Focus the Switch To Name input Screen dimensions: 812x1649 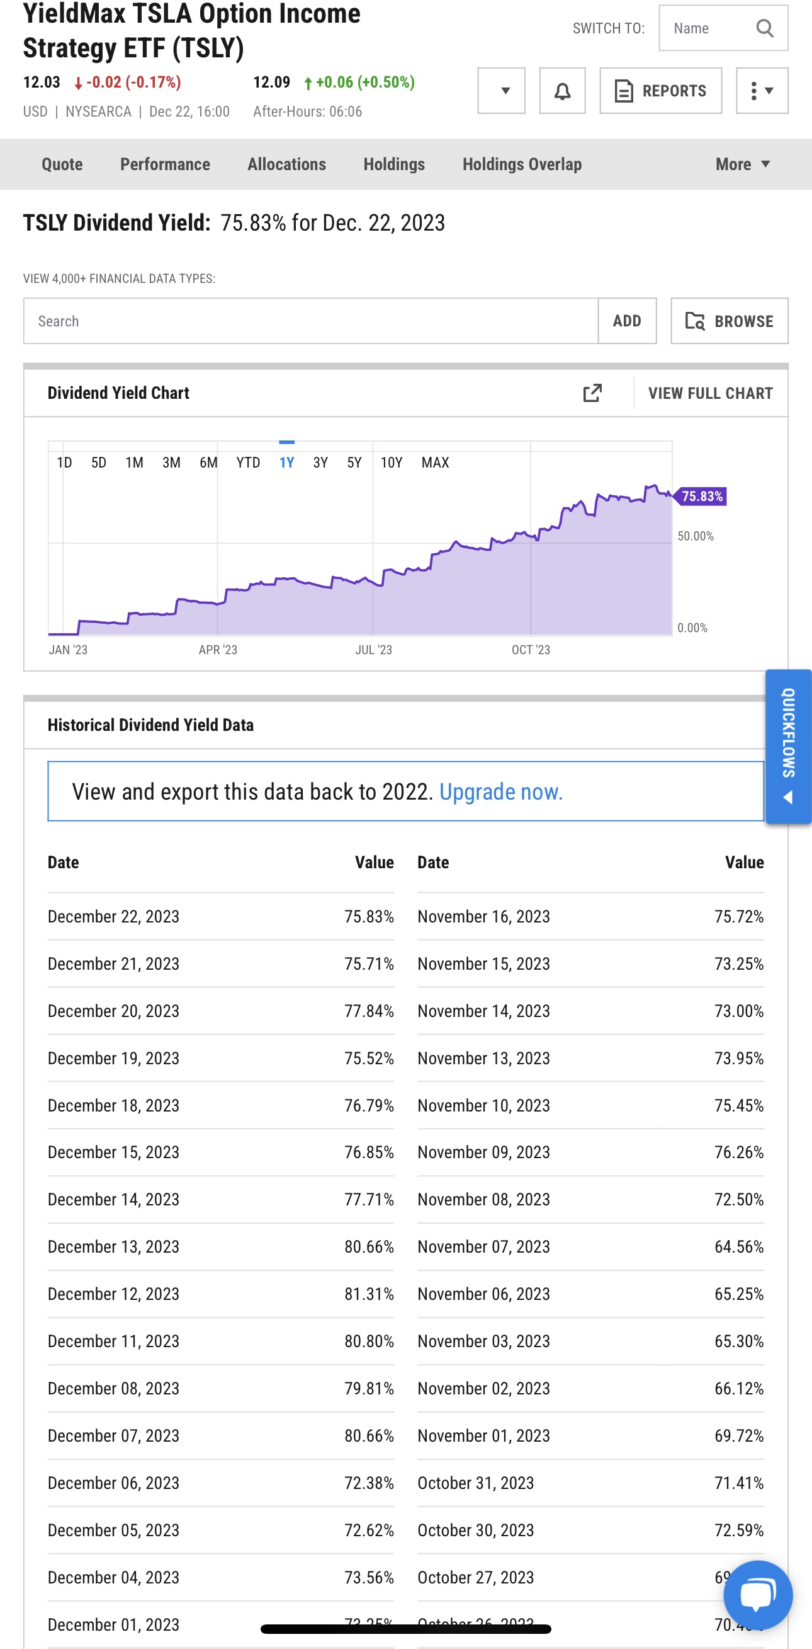(723, 28)
